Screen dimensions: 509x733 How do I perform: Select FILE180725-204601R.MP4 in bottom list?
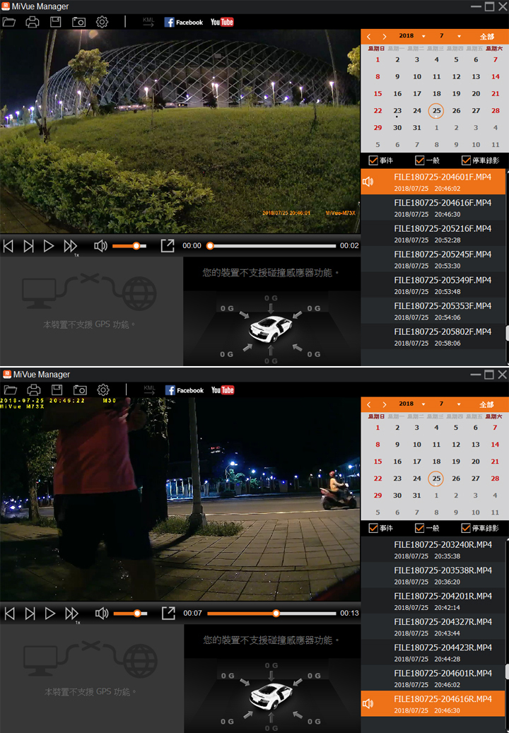point(433,678)
